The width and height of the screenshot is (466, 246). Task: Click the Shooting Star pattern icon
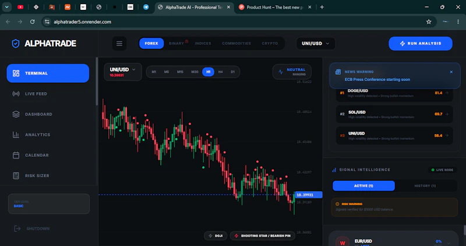tap(236, 236)
